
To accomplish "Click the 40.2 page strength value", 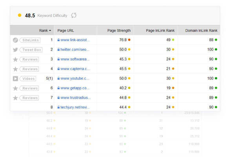I will coord(123,88).
